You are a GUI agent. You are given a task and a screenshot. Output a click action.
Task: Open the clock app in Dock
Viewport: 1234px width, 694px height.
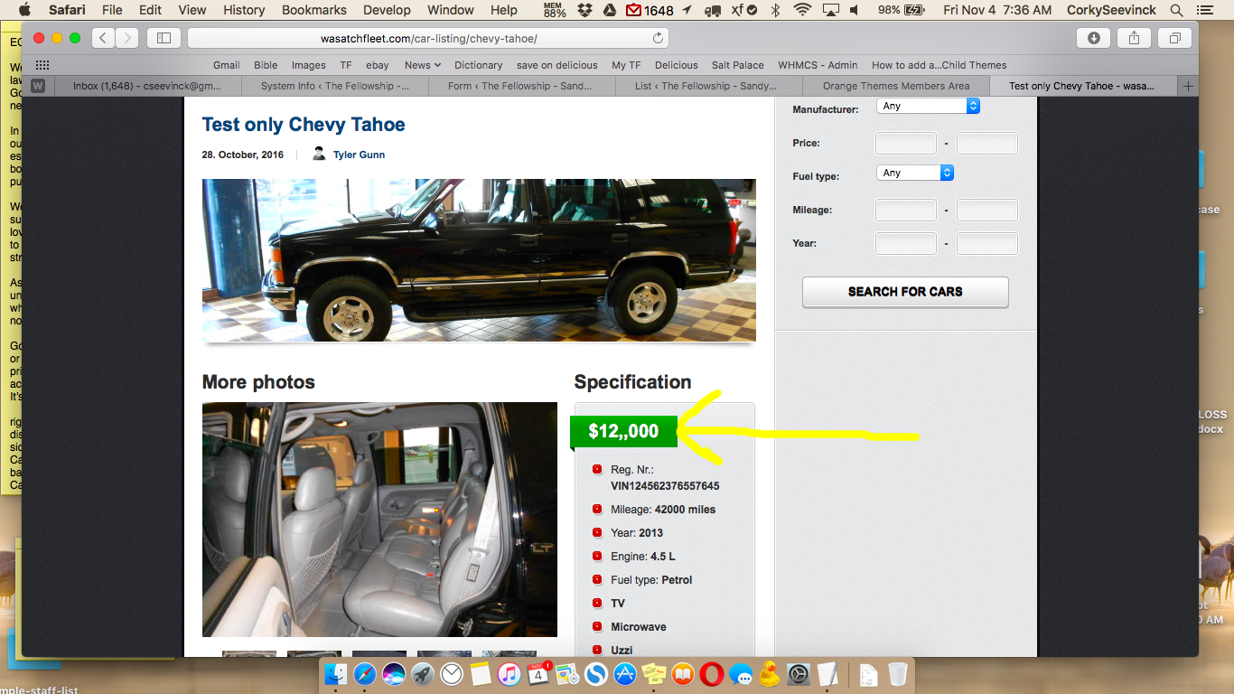pos(452,673)
